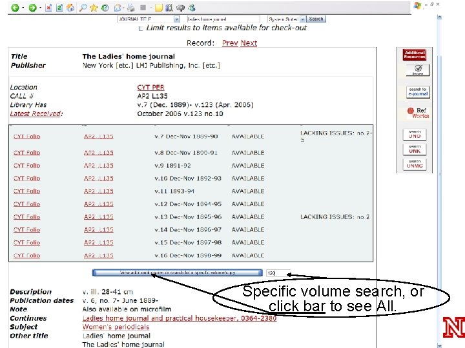465x348 pixels.
Task: Open Ladies home journal and practical housekeeper link
Action: [180, 318]
